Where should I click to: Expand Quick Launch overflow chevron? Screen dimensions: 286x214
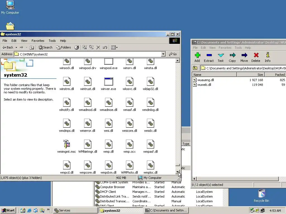pos(48,210)
